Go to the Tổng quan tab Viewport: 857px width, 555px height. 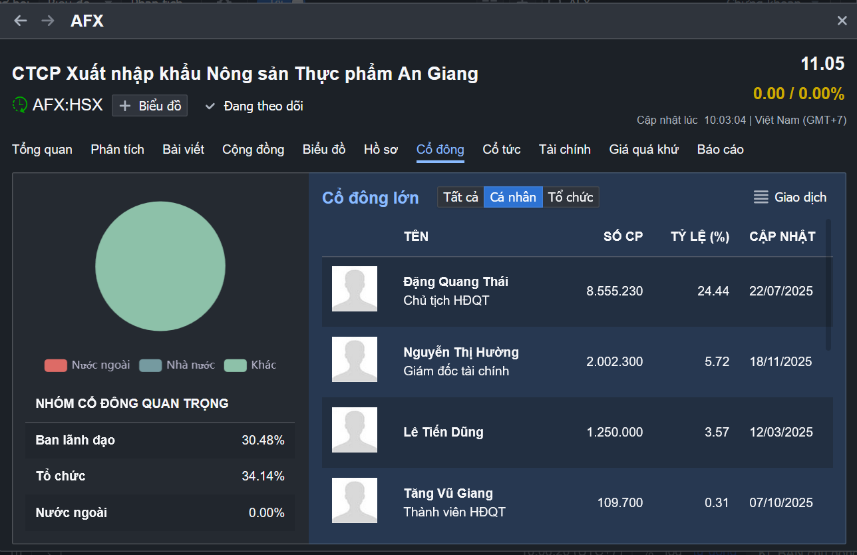coord(42,149)
